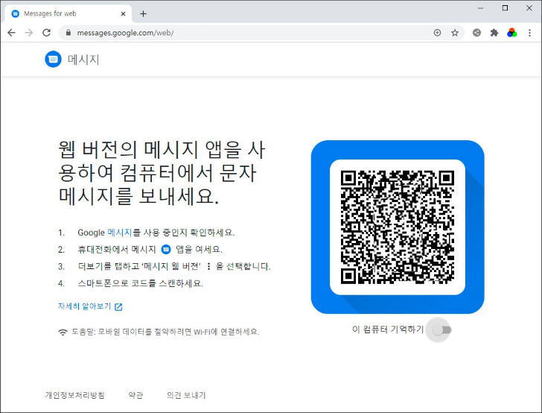The width and height of the screenshot is (542, 413).
Task: Click the blue Messages logo icon
Action: coord(53,59)
